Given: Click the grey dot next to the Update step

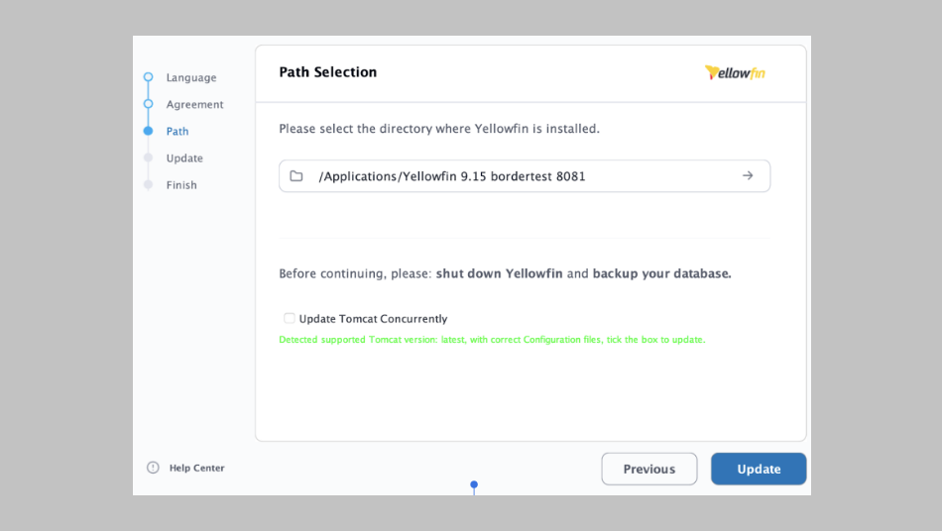Looking at the screenshot, I should [148, 158].
